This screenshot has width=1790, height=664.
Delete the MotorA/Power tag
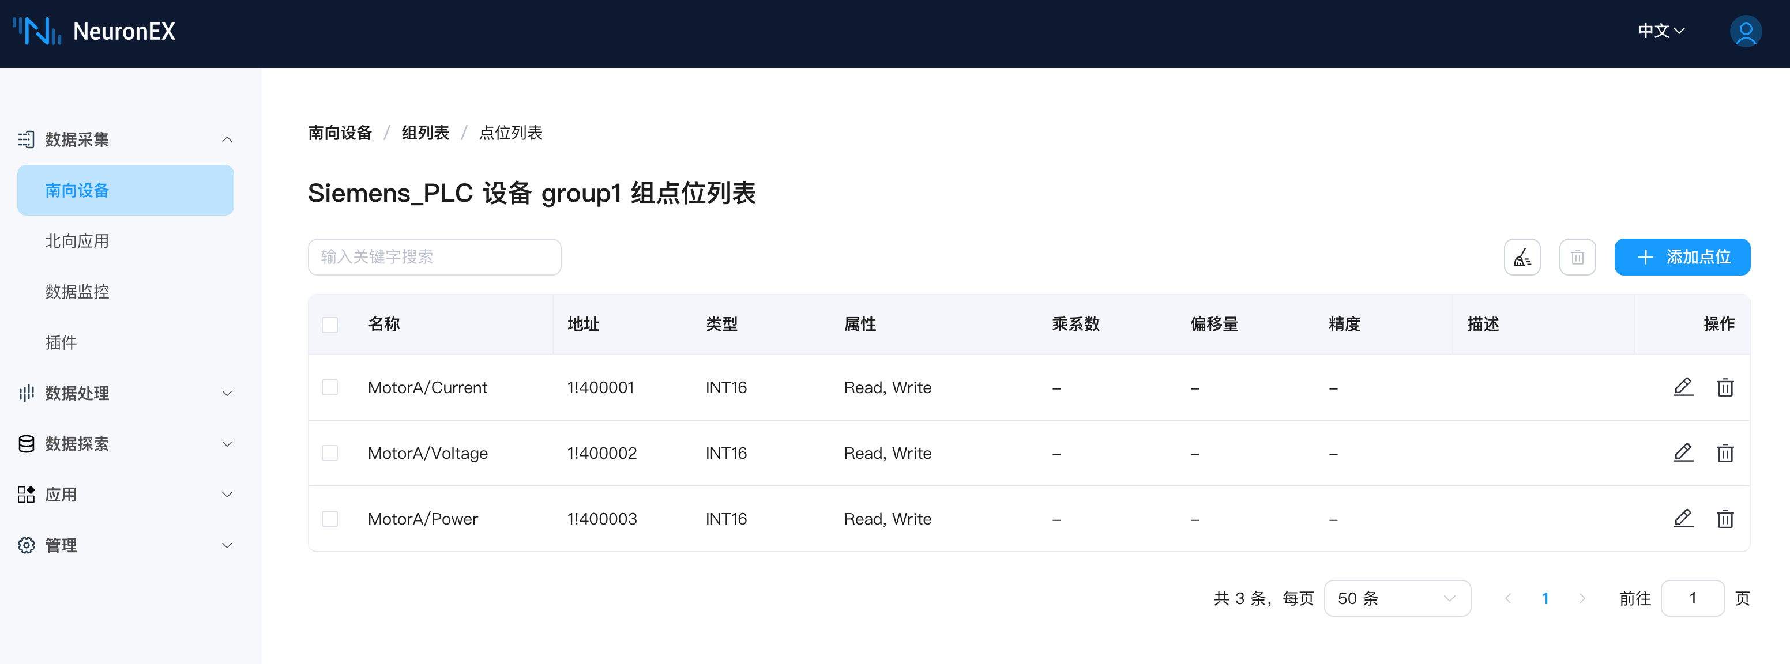tap(1724, 518)
